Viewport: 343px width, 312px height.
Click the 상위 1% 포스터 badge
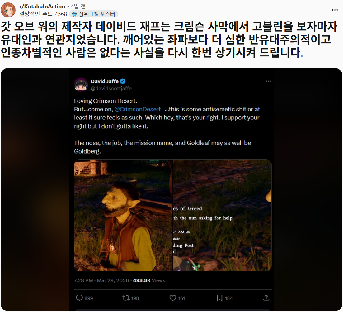pyautogui.click(x=93, y=14)
